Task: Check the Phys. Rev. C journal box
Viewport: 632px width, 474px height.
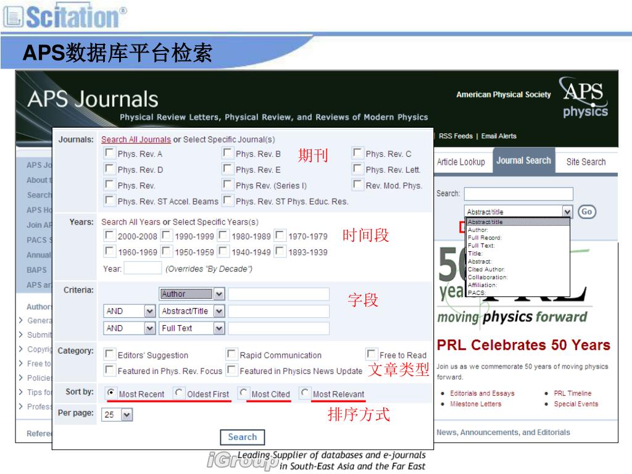Action: 357,153
